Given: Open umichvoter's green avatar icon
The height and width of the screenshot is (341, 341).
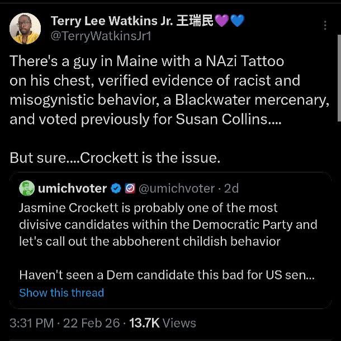Looking at the screenshot, I should click(x=26, y=189).
